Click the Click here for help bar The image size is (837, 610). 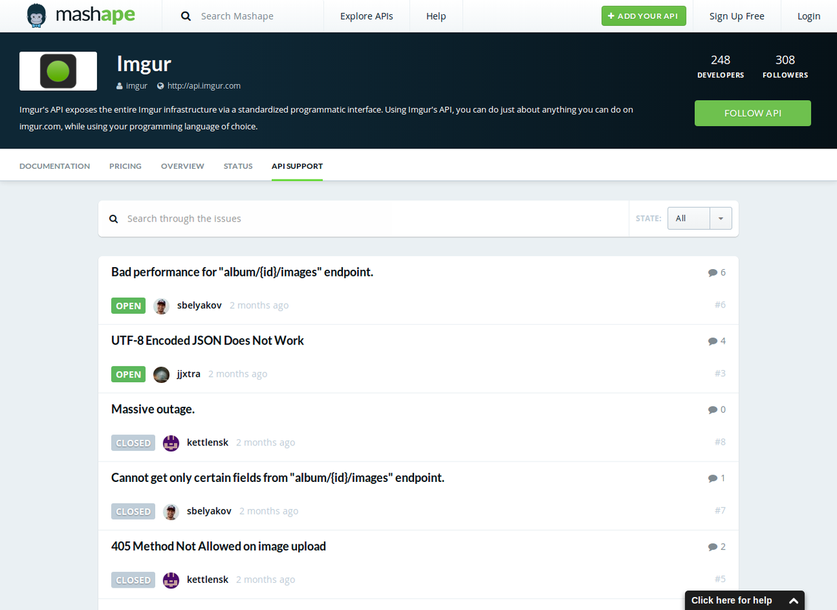pyautogui.click(x=745, y=601)
